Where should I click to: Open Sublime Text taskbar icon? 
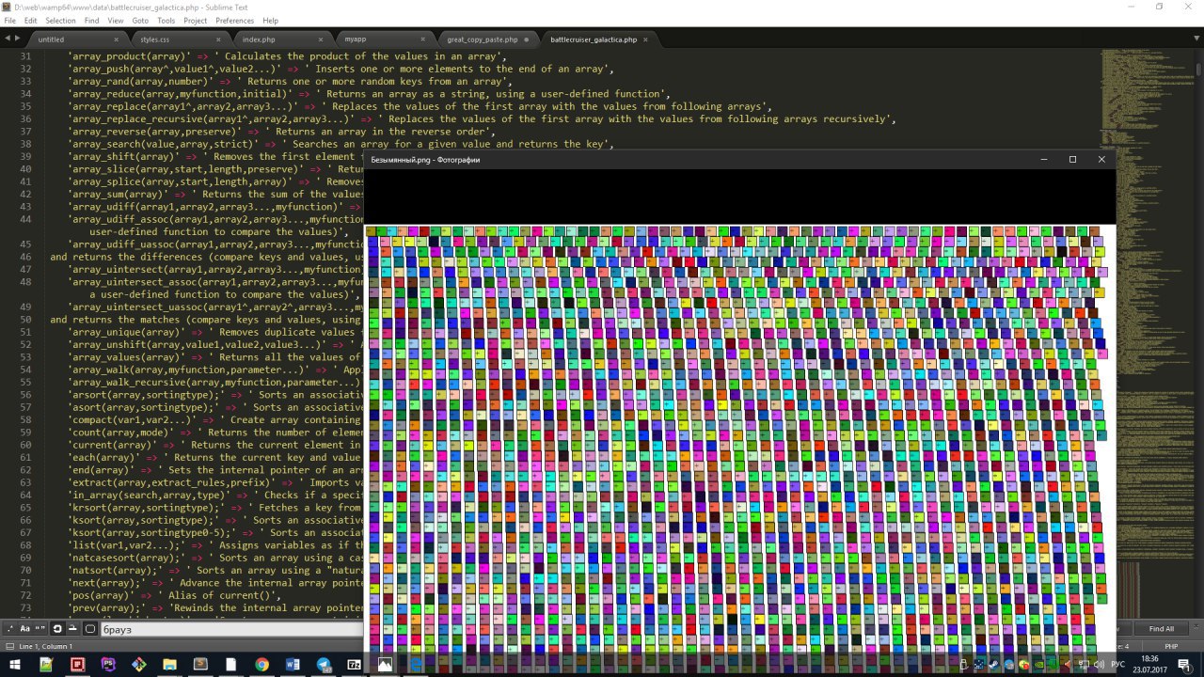(x=200, y=665)
